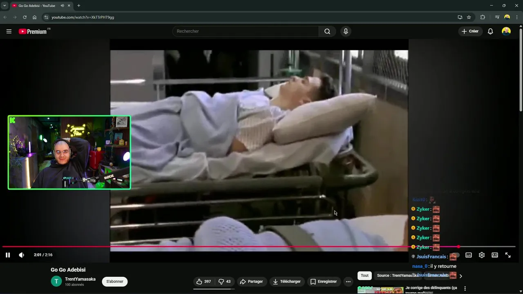Go back in browser history

[x=5, y=17]
